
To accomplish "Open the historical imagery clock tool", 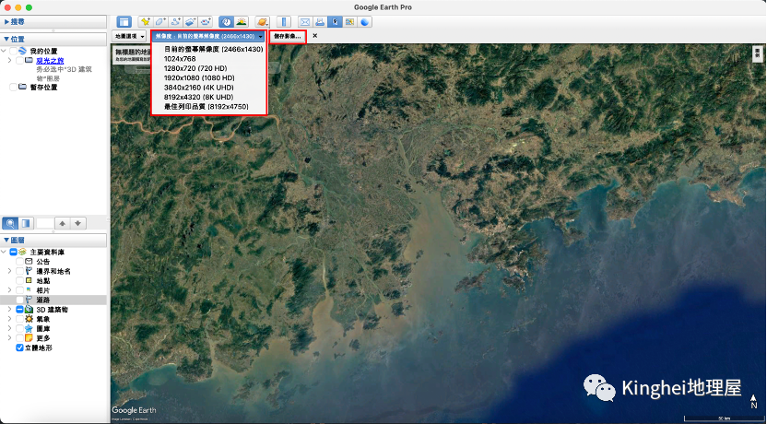I will (226, 21).
